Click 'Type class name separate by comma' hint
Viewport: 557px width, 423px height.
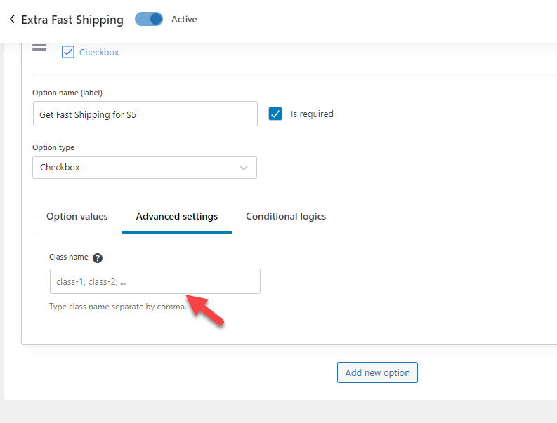117,307
